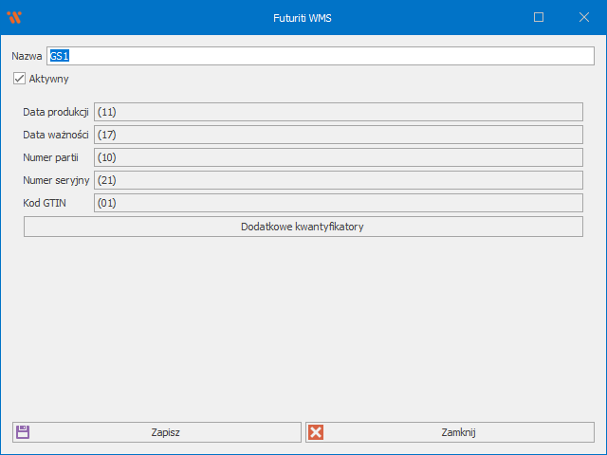Screen dimensions: 607x455
Task: Click the Aktywny checkbox label text
Action: tap(48, 79)
